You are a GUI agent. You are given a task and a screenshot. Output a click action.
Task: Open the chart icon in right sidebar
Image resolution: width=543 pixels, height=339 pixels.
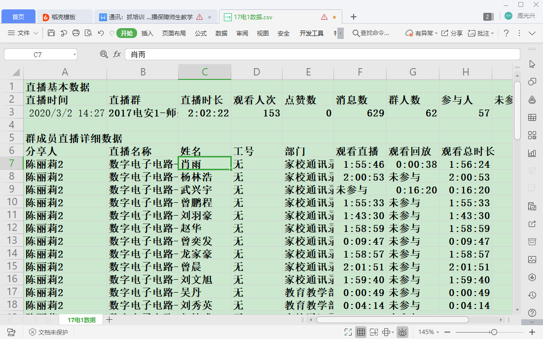532,153
